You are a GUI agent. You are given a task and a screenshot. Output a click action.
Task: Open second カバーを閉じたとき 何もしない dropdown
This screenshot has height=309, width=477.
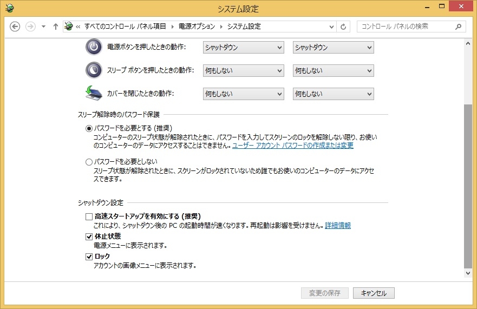(x=334, y=94)
